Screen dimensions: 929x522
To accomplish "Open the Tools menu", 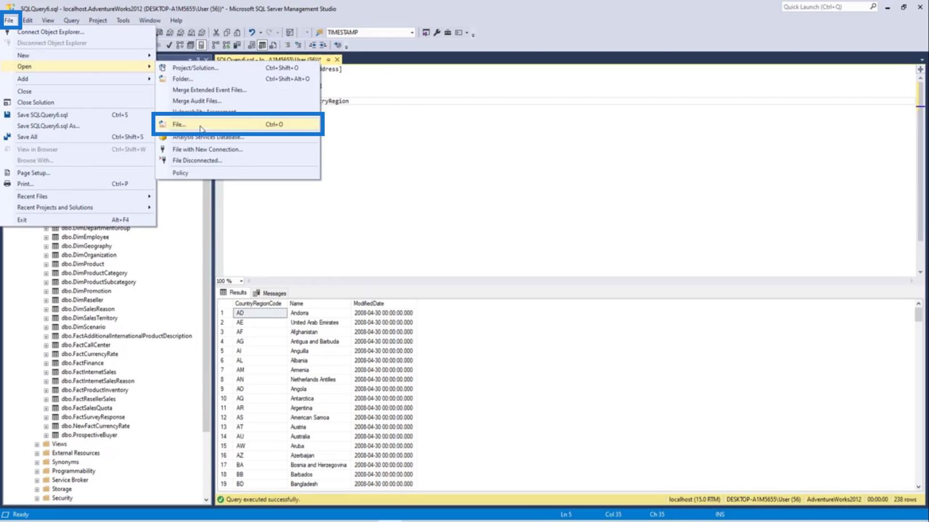I will [123, 20].
